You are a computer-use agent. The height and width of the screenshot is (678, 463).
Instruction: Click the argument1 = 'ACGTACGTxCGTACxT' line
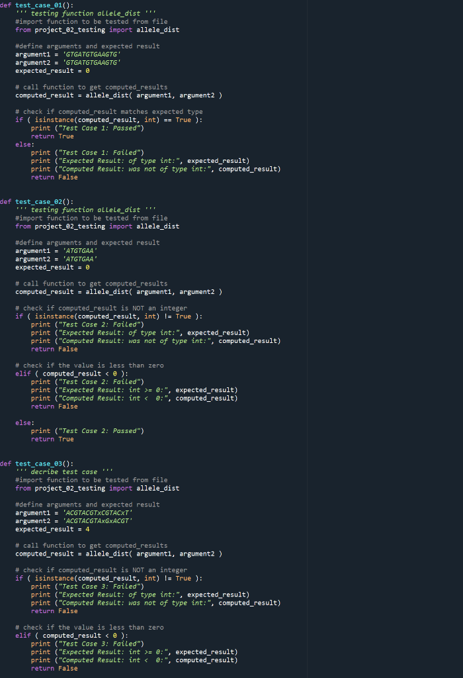(74, 513)
